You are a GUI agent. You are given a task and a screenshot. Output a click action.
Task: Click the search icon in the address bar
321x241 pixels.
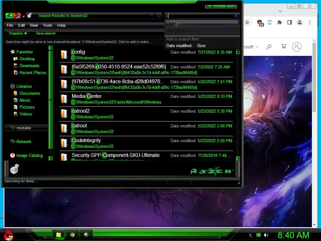(29, 16)
